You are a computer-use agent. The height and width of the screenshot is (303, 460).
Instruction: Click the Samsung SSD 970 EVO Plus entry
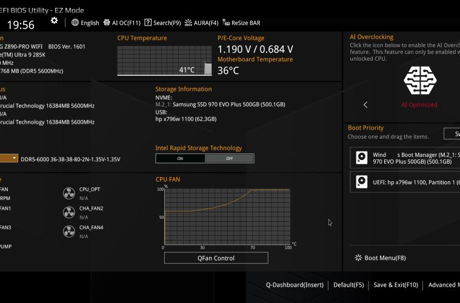[221, 104]
